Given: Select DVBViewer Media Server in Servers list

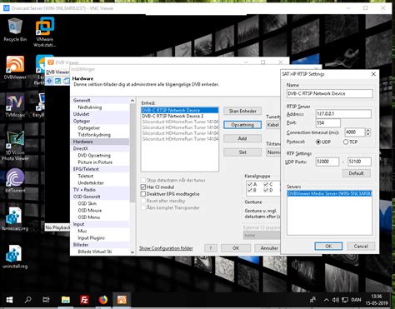Looking at the screenshot, I should [329, 193].
